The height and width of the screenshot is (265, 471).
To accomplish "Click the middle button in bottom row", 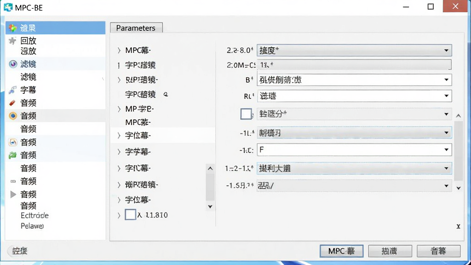I will click(390, 251).
